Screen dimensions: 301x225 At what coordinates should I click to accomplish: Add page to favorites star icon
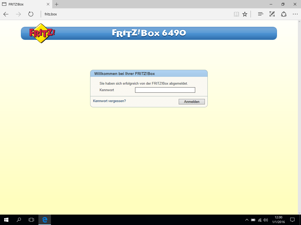[245, 14]
